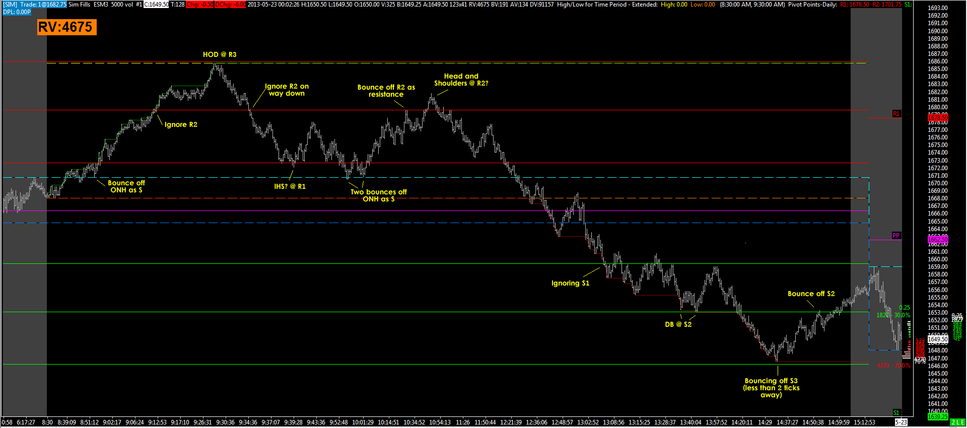Click the red R1 pivot label tag
Image resolution: width=967 pixels, height=428 pixels.
click(x=896, y=114)
